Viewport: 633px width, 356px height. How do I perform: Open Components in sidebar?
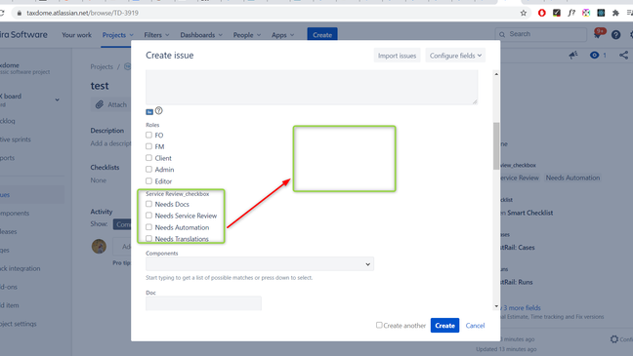click(15, 214)
